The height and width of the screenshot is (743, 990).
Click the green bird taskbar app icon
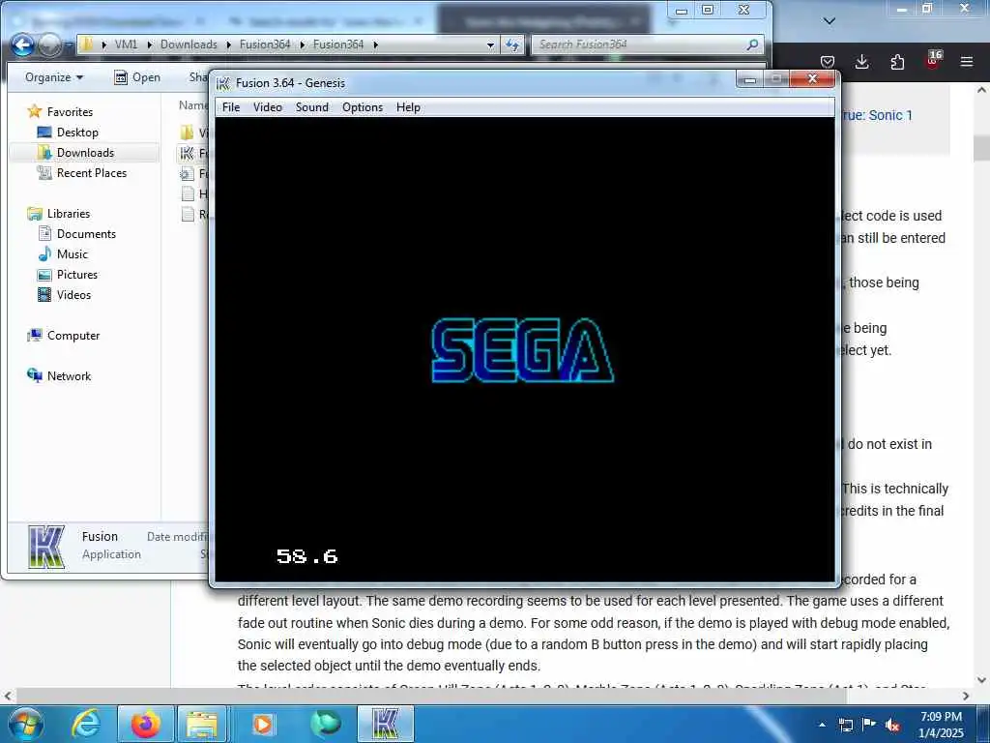(x=325, y=724)
